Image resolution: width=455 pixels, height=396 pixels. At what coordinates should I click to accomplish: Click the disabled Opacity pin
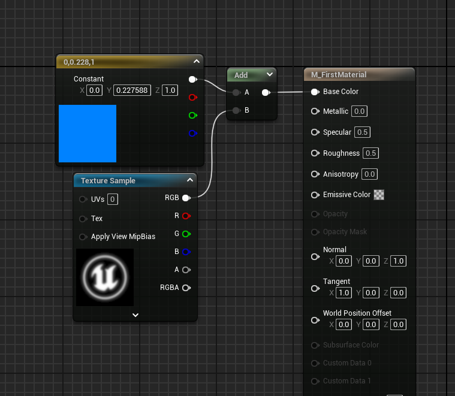coord(315,214)
